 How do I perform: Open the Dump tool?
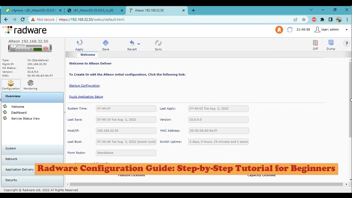pos(331,43)
